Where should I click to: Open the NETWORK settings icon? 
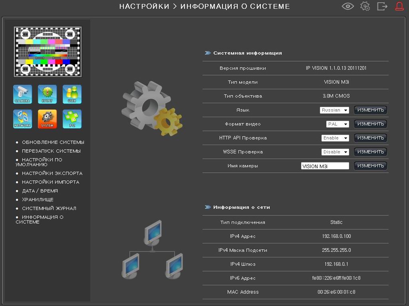click(22, 119)
